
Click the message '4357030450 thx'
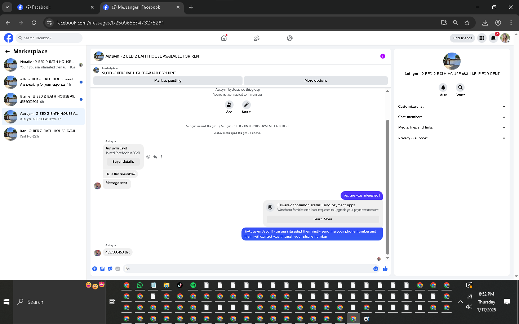click(117, 252)
